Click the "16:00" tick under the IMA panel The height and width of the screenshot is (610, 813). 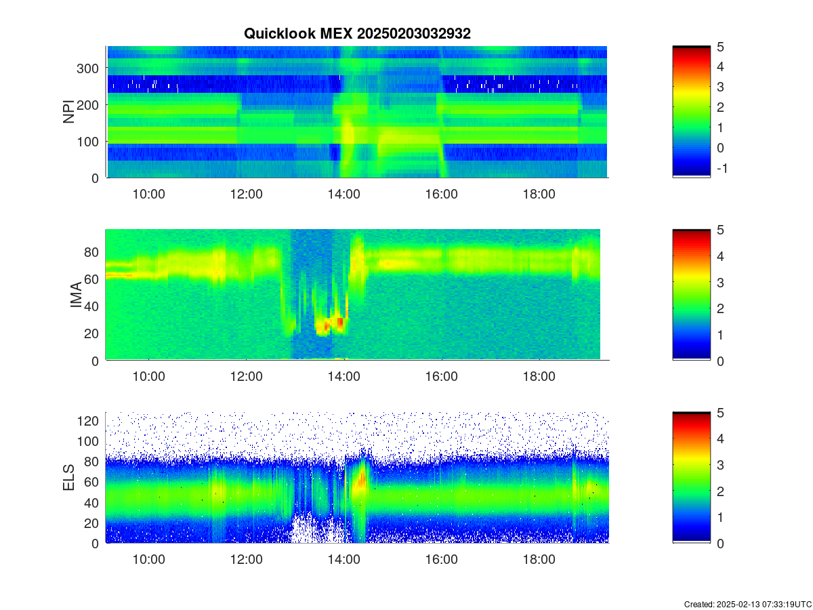coord(442,377)
